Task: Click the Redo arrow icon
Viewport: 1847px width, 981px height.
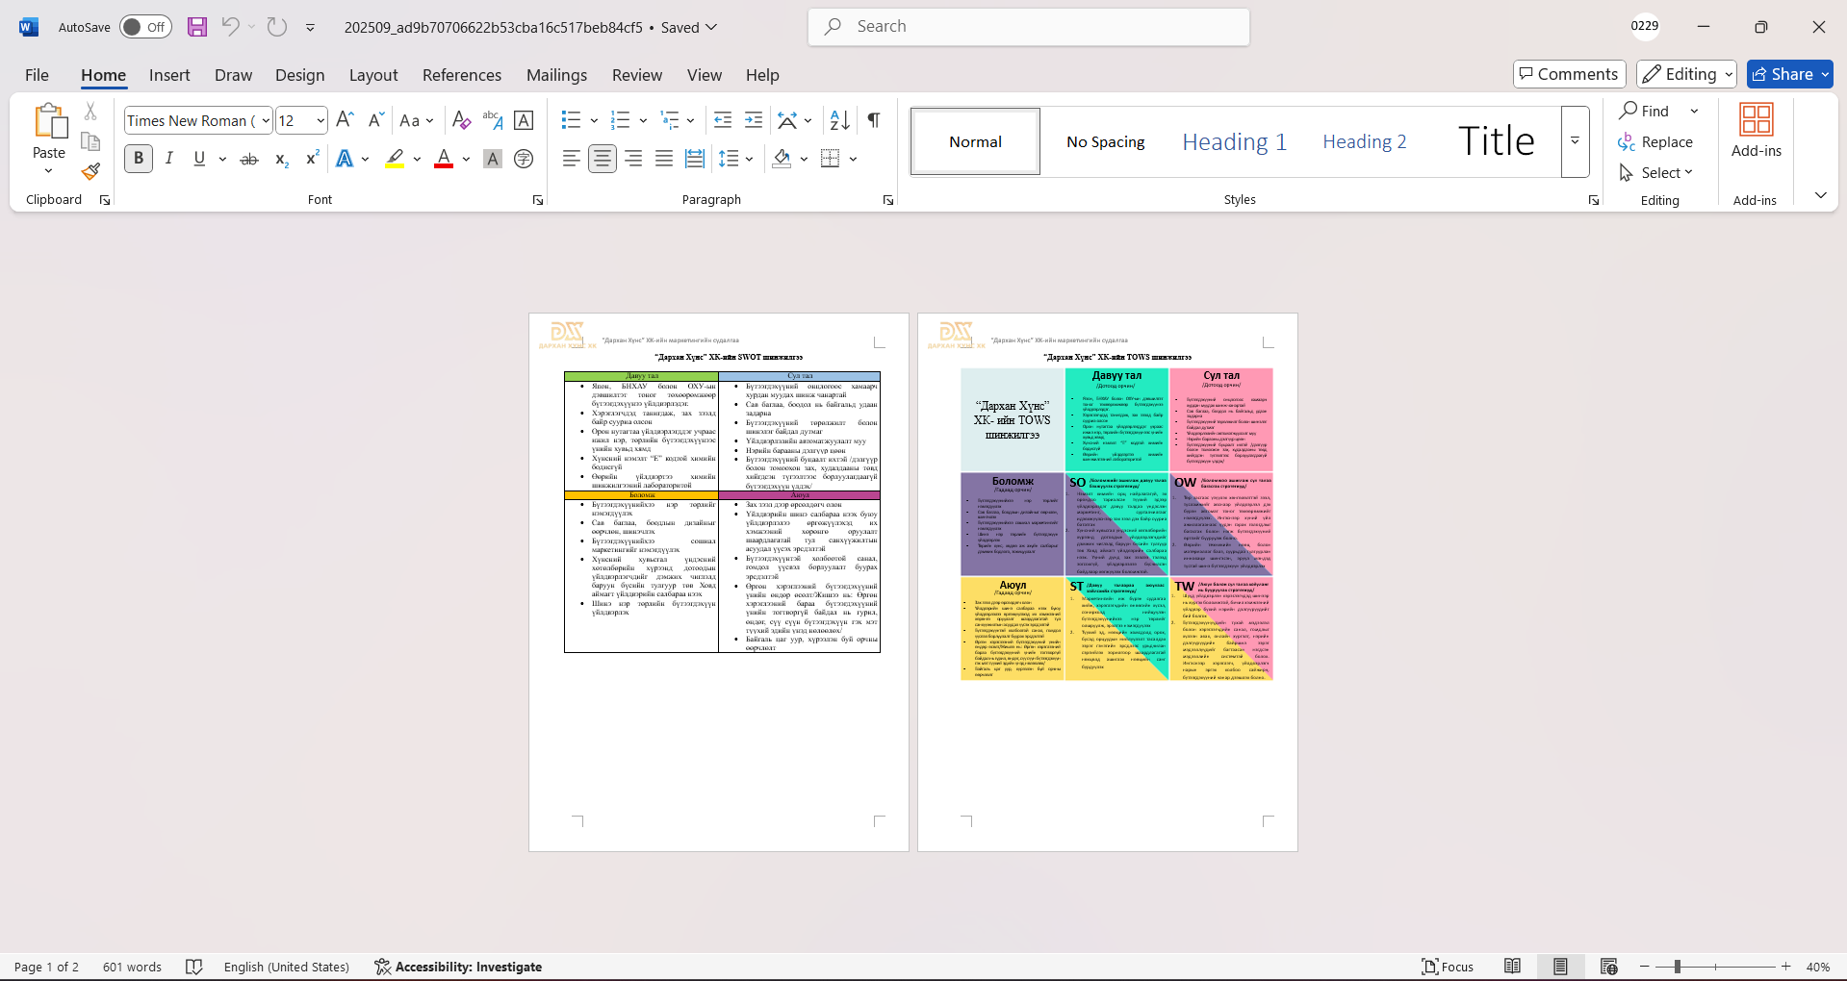Action: click(x=277, y=27)
